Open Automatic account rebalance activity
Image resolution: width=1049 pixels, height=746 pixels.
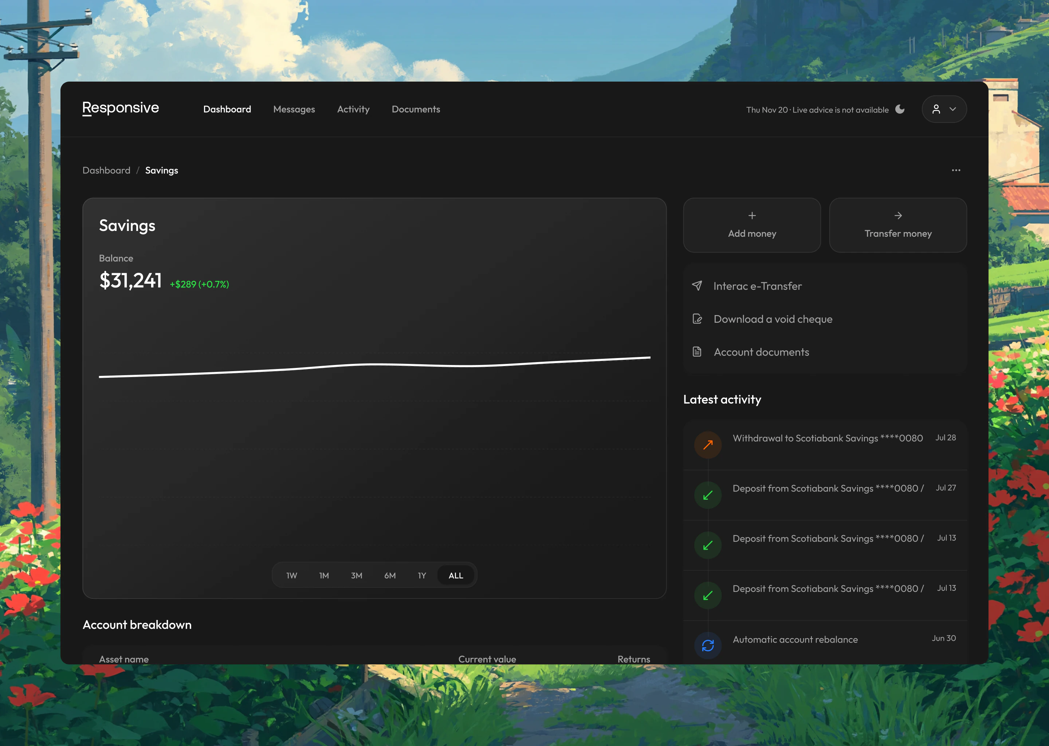(825, 643)
